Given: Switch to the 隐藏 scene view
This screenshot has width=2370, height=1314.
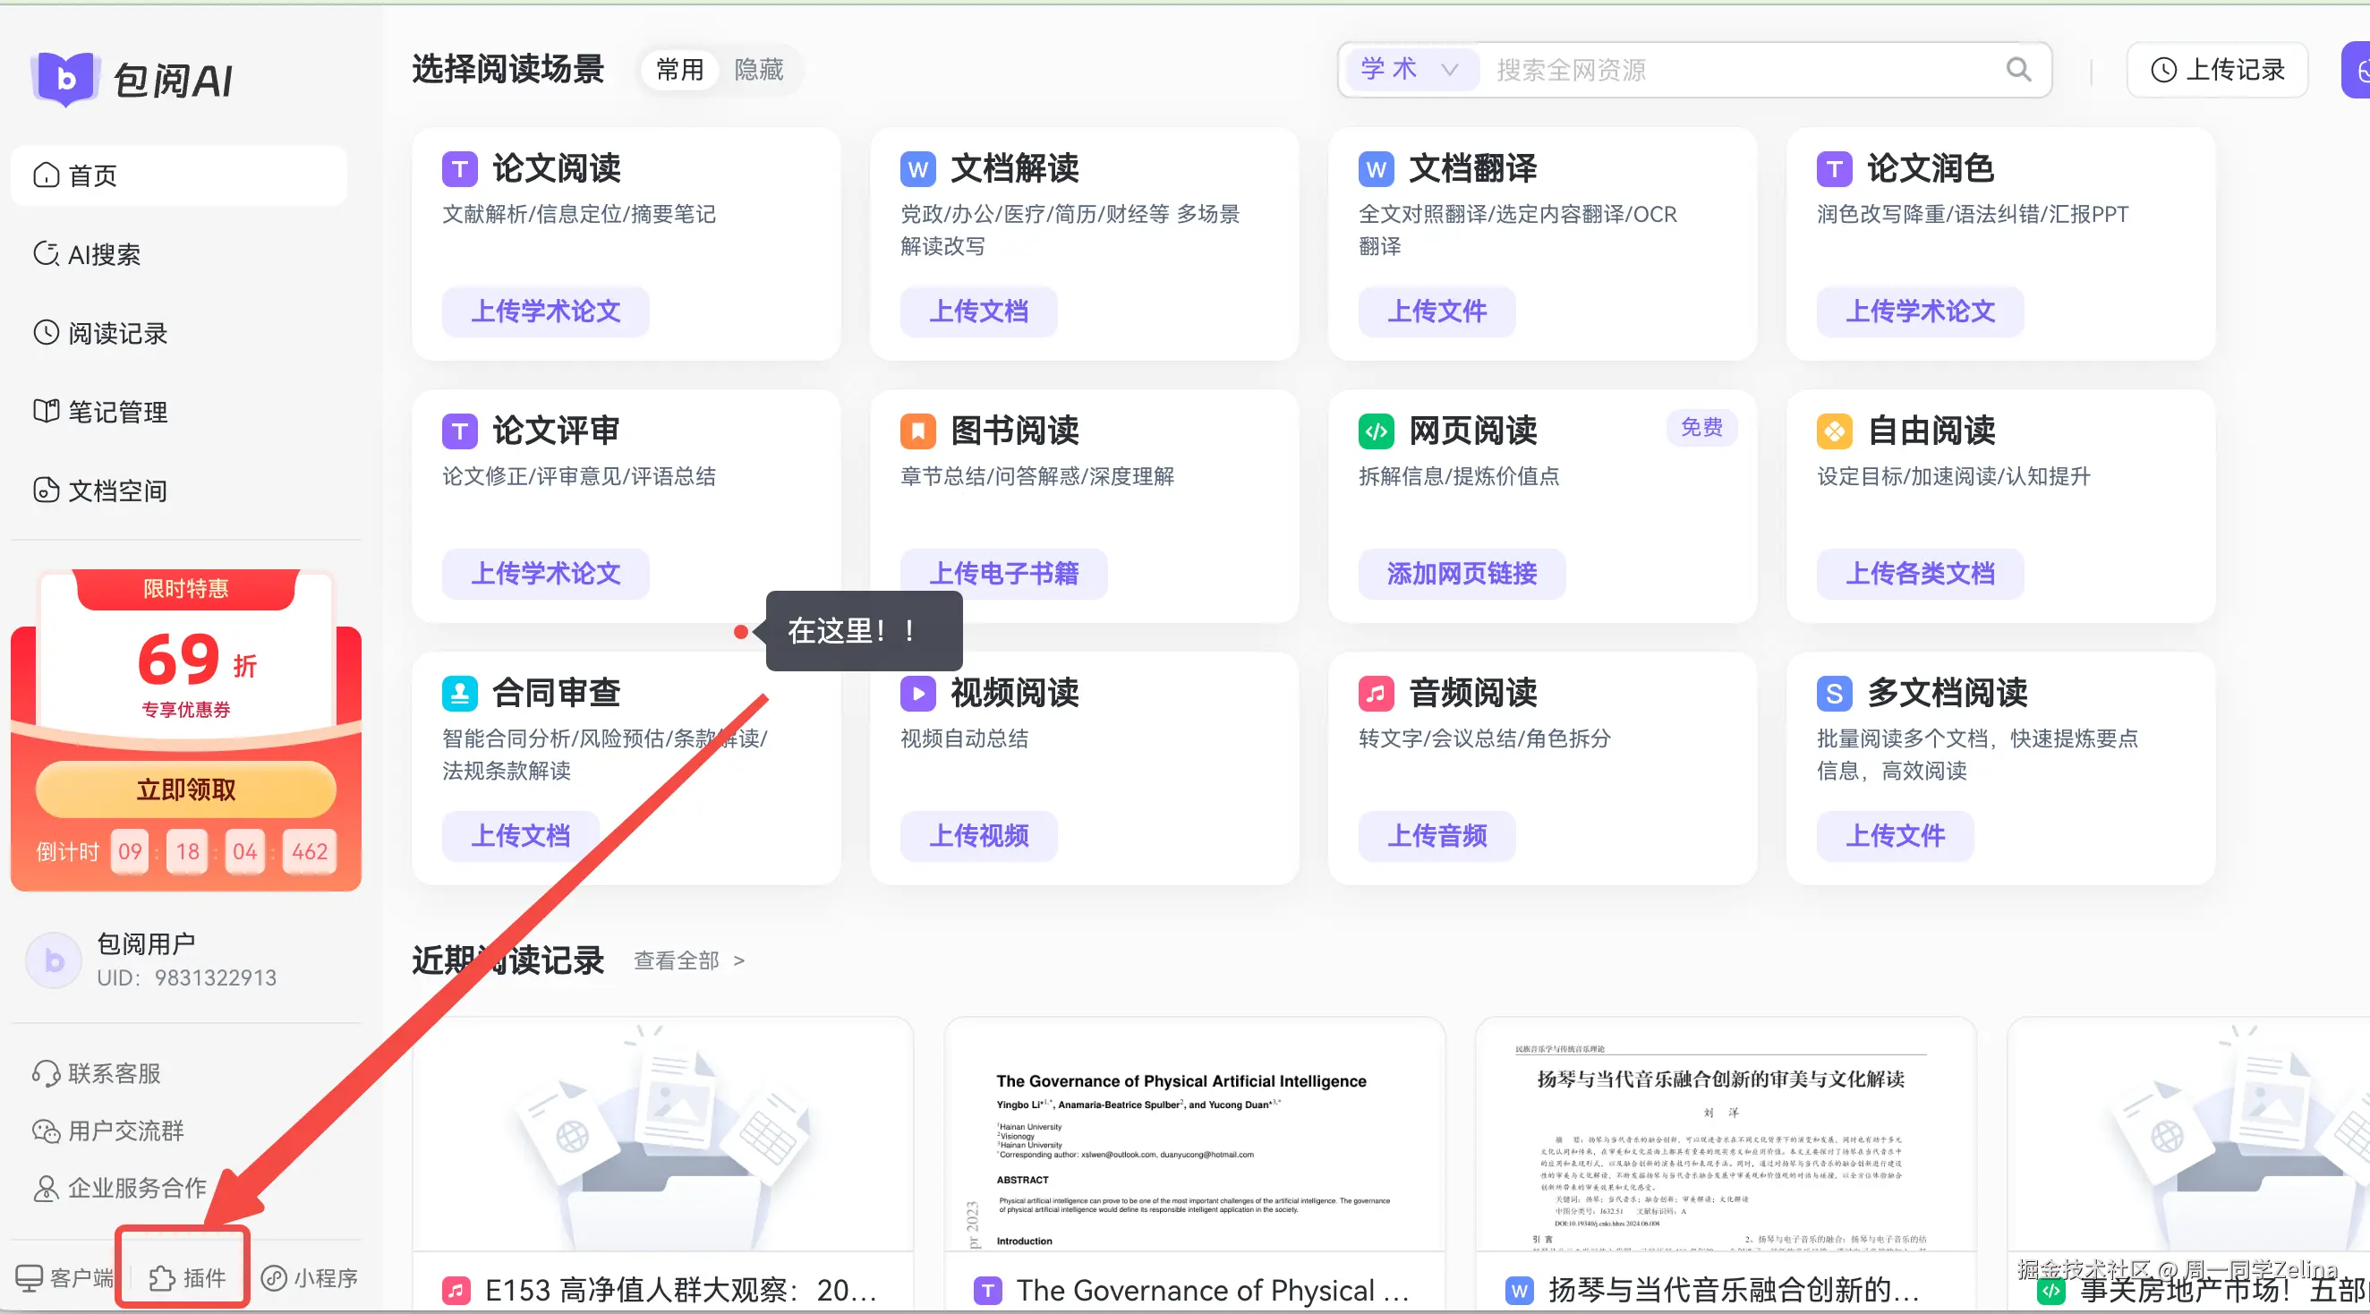Looking at the screenshot, I should 758,69.
